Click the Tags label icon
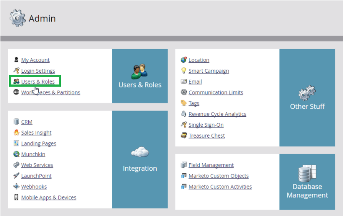Viewport: 343px width, 216px height. pos(184,103)
